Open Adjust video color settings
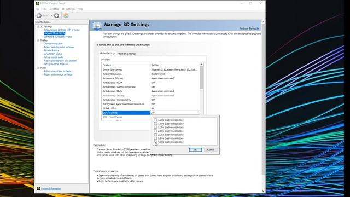Viewport: 350px width, 197px height. click(57, 71)
